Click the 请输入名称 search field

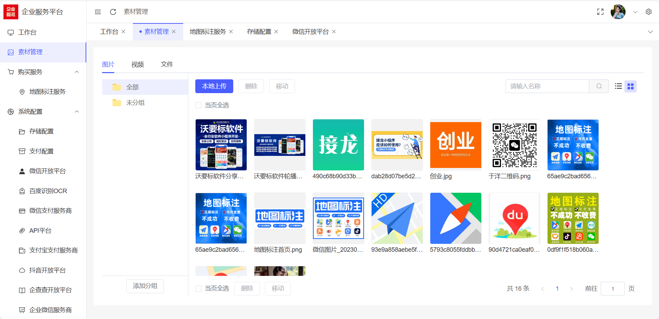(x=547, y=86)
